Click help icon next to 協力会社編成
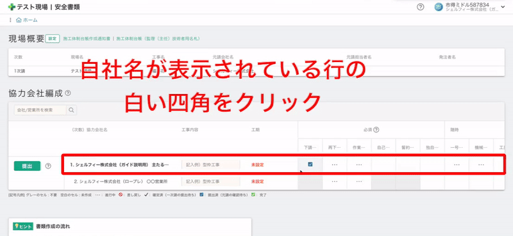 click(x=68, y=93)
